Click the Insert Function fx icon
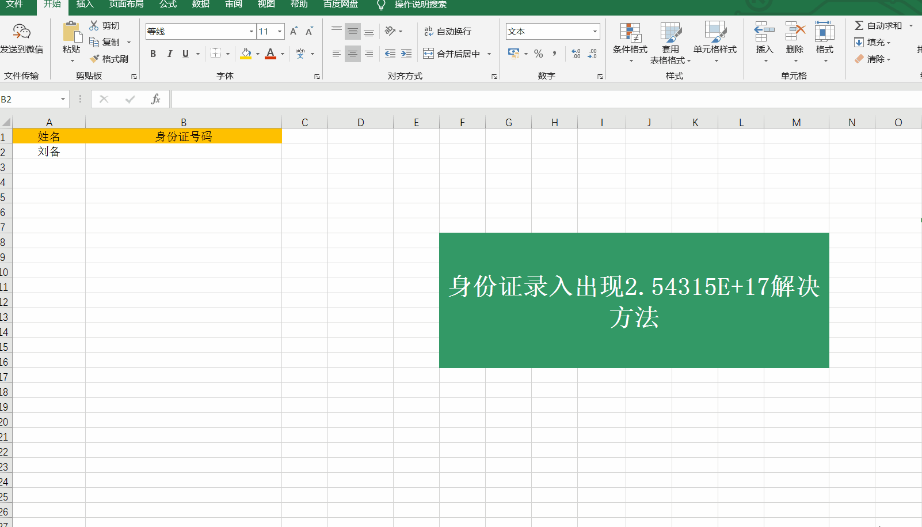This screenshot has height=527, width=922. [x=155, y=98]
